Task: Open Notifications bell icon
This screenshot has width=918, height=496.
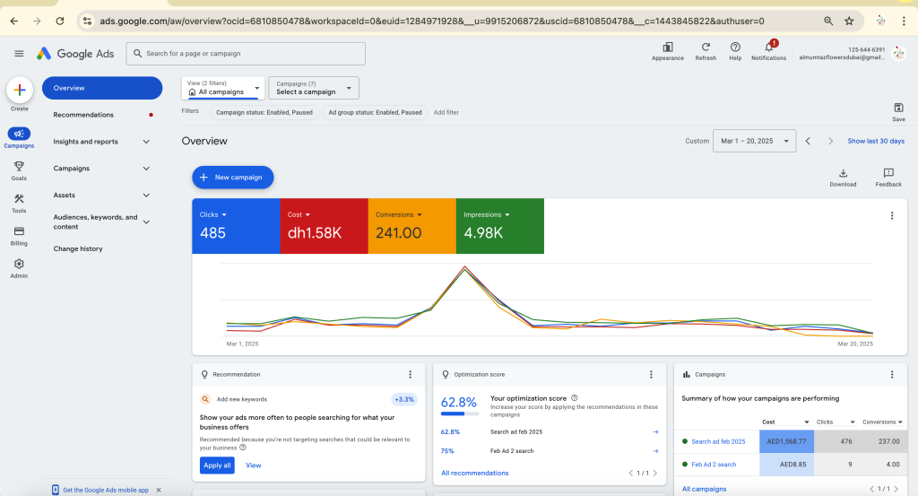Action: pyautogui.click(x=769, y=47)
